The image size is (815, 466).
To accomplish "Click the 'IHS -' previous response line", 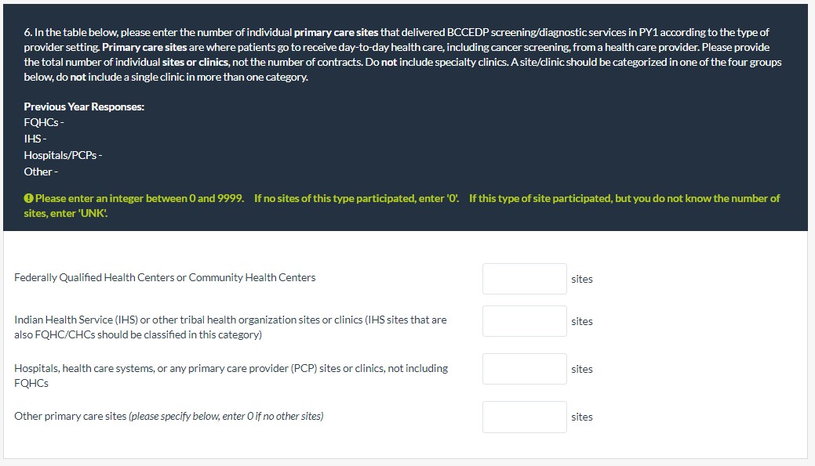I will point(35,139).
